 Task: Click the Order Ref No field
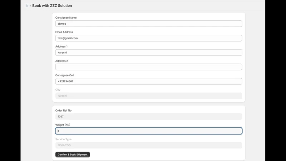point(149,117)
